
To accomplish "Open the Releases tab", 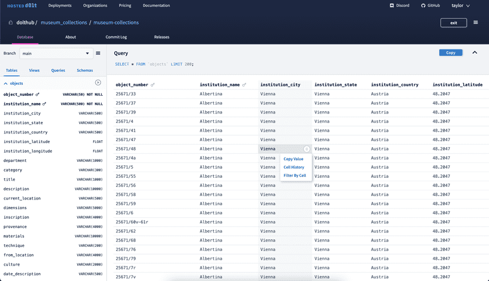I will coord(162,37).
